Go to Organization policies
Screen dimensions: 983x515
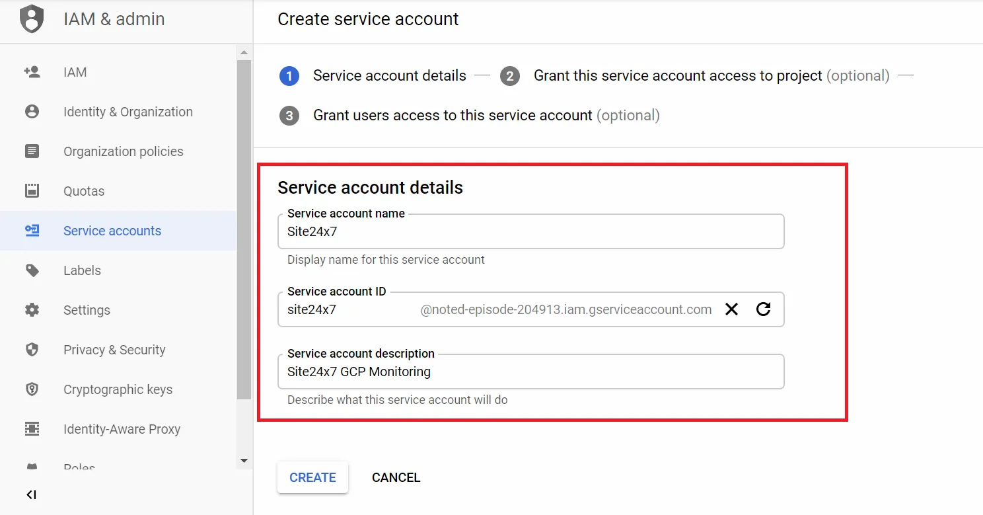click(x=118, y=151)
